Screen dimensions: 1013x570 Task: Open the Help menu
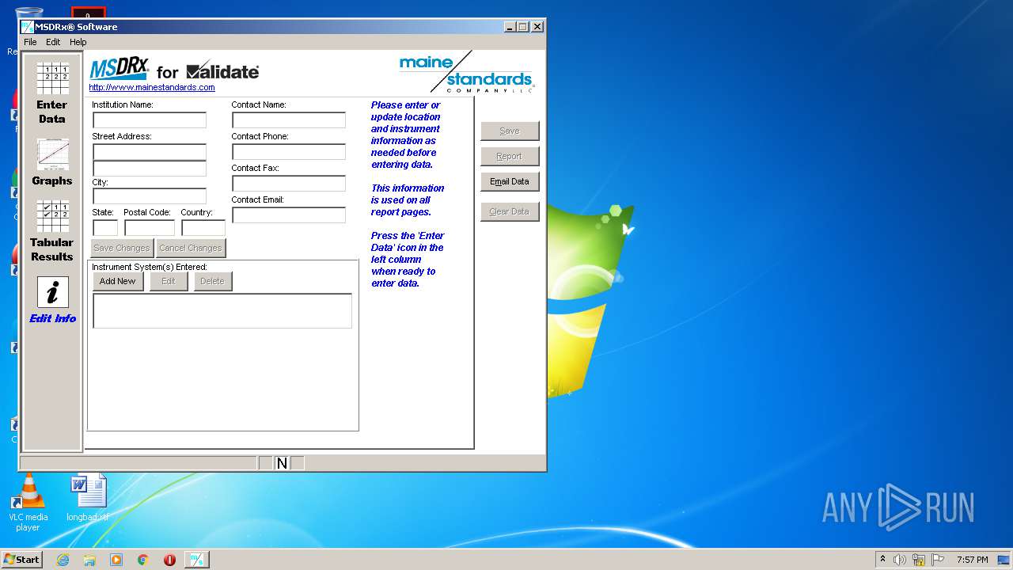point(78,42)
